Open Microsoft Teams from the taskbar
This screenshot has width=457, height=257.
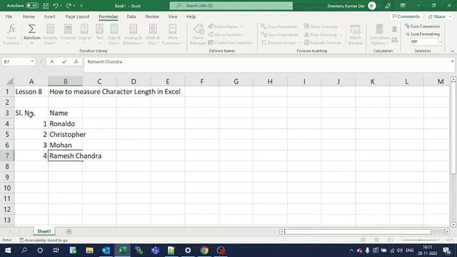pyautogui.click(x=155, y=251)
